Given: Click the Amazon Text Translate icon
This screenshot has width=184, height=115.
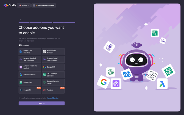Looking at the screenshot, I should click(x=44, y=52).
